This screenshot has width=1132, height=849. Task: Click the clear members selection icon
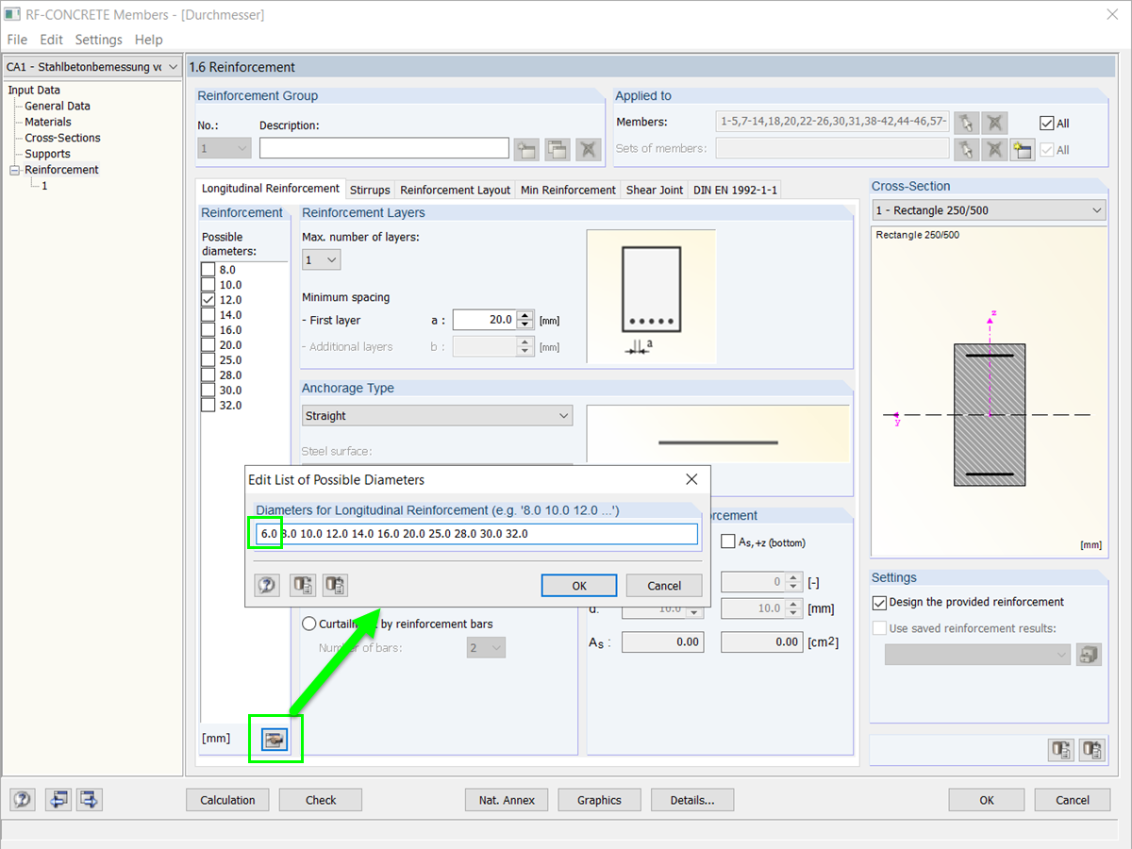coord(994,123)
